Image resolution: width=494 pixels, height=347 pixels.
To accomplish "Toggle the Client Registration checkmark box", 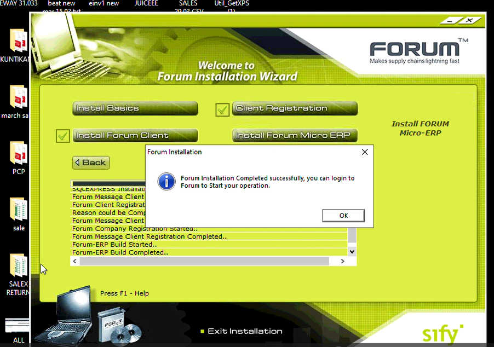I will coord(222,110).
